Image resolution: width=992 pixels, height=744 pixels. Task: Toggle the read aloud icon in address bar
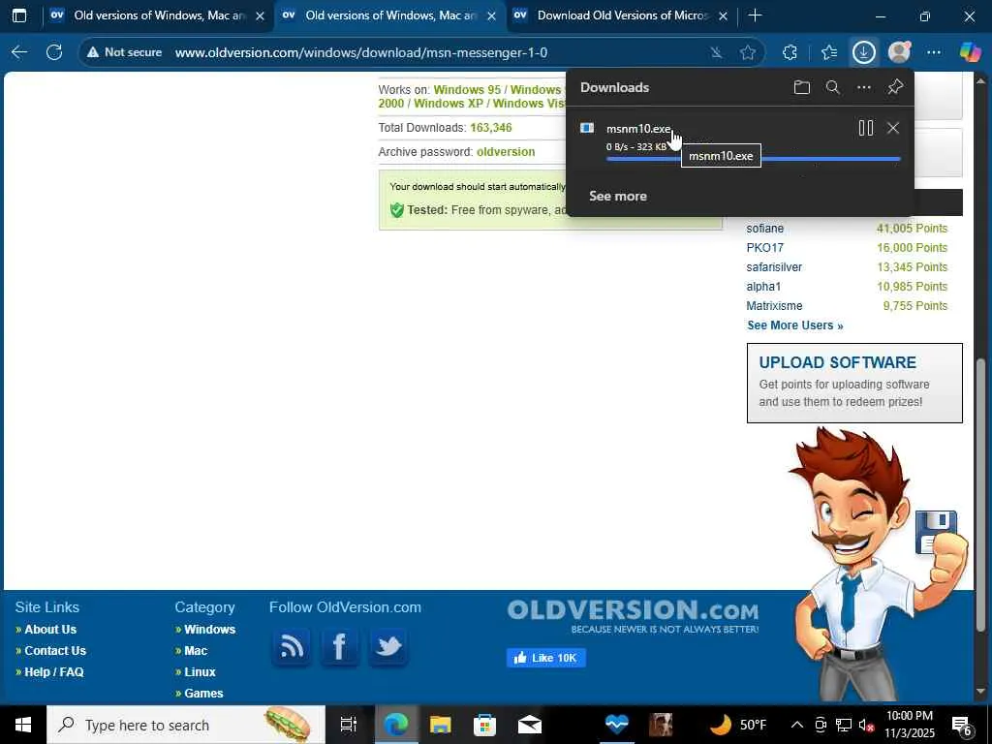716,52
